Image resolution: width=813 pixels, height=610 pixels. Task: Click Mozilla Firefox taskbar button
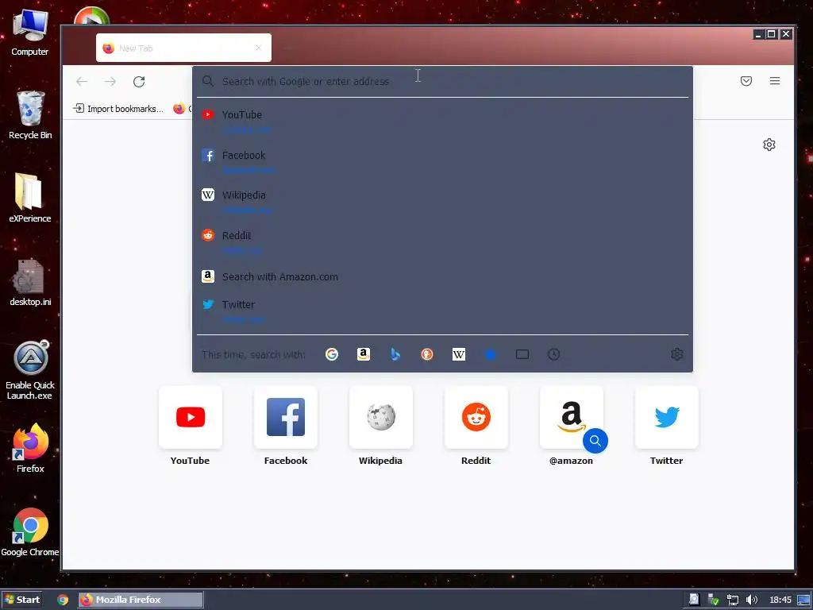tap(141, 600)
